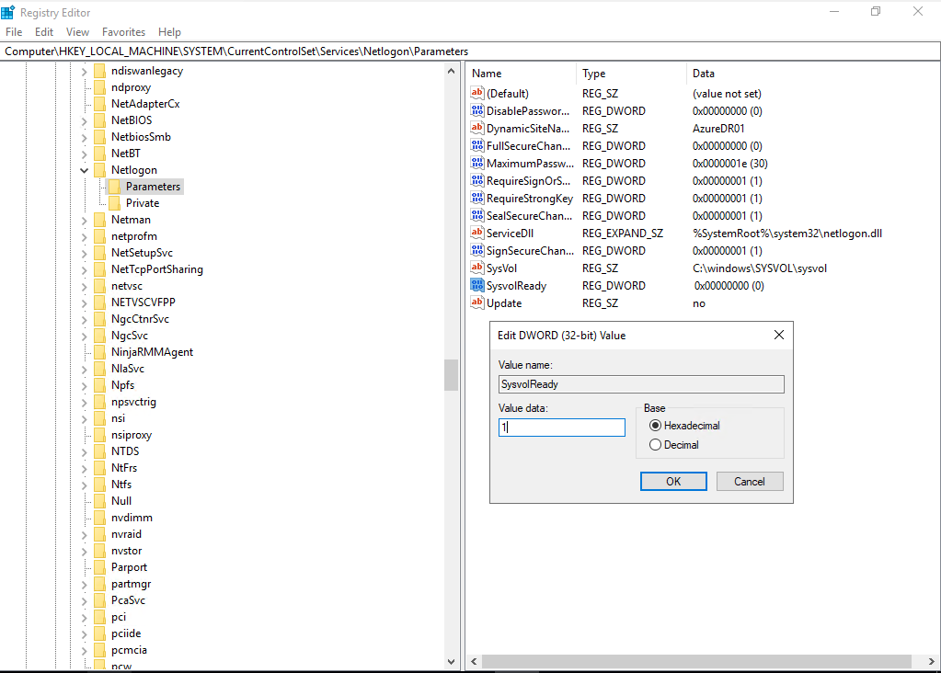Click the DWORD icon beside FullSecureChan... value
941x673 pixels.
pos(477,145)
